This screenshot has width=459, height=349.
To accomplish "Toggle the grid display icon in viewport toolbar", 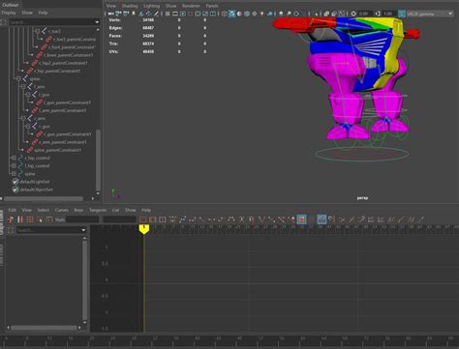I will [168, 14].
